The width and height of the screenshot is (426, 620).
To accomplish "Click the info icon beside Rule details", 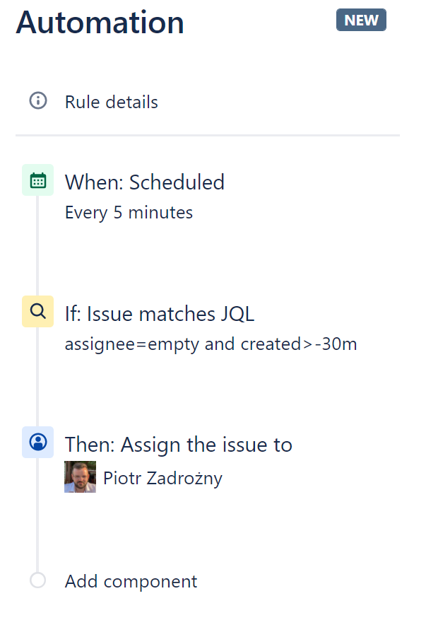I will pyautogui.click(x=37, y=100).
